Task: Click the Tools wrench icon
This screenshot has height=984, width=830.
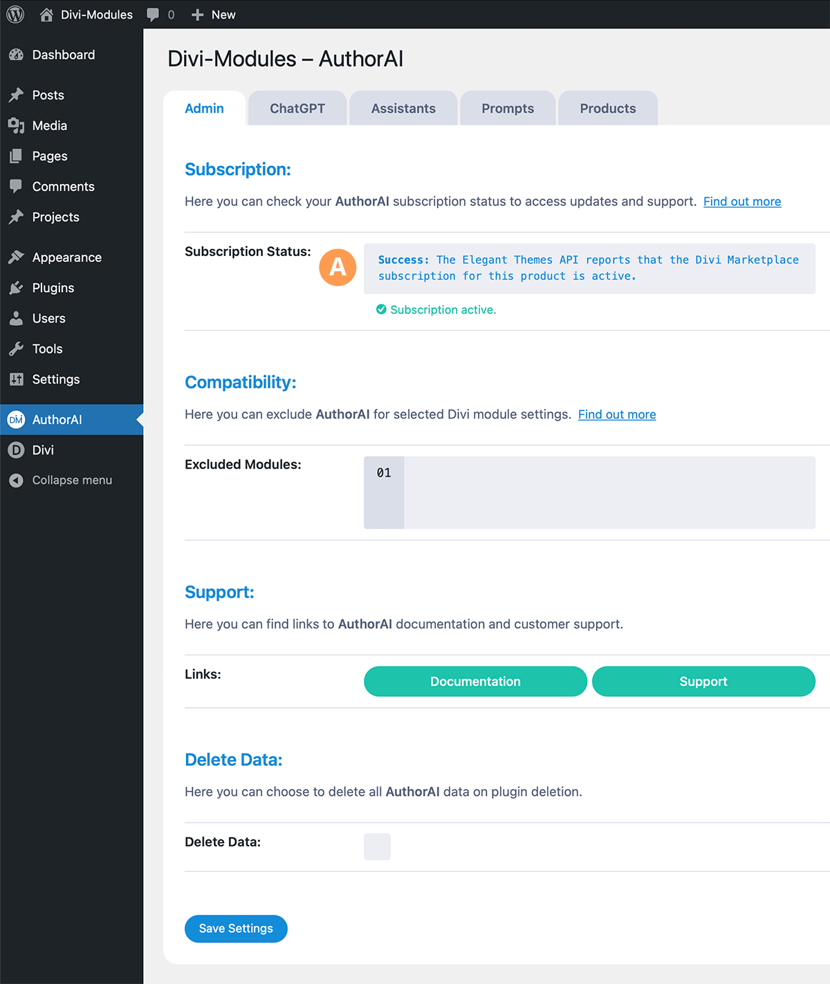Action: point(17,348)
